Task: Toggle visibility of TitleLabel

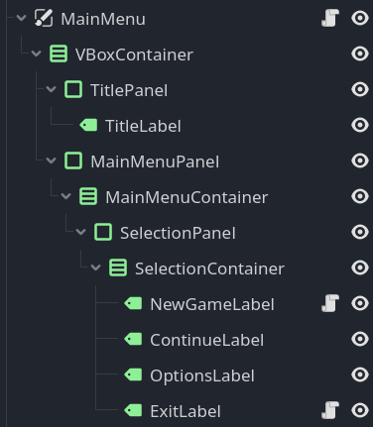Action: (360, 125)
